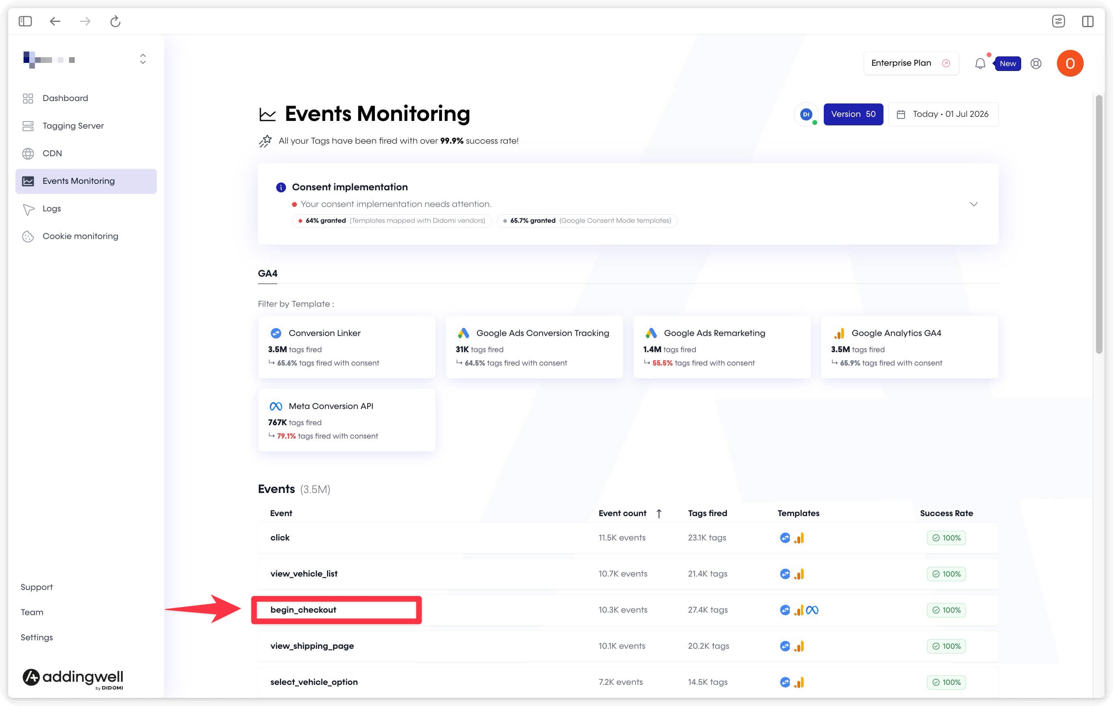This screenshot has width=1113, height=706.
Task: Click Conversion Linker icon in select_vehicle_option row
Action: (x=785, y=682)
